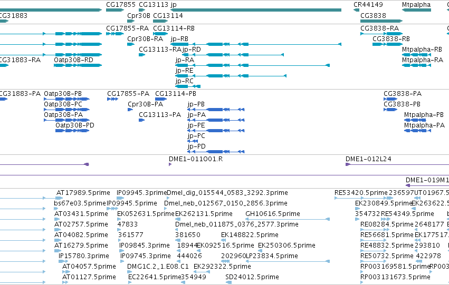Select EST EK250306.5prime
The width and height of the screenshot is (449, 285).
pyautogui.click(x=286, y=246)
